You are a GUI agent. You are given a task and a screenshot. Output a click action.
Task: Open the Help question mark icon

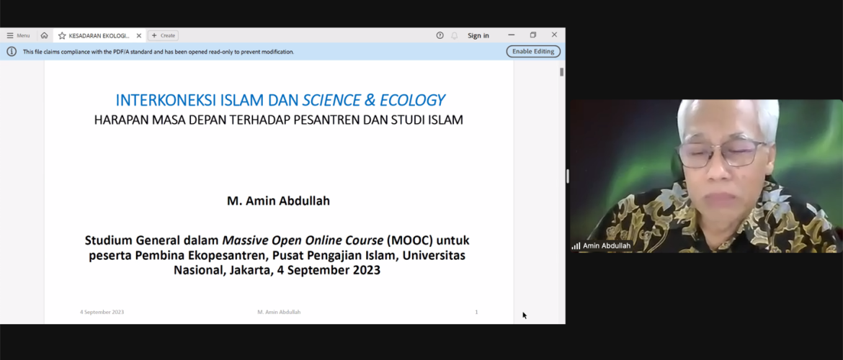tap(440, 35)
